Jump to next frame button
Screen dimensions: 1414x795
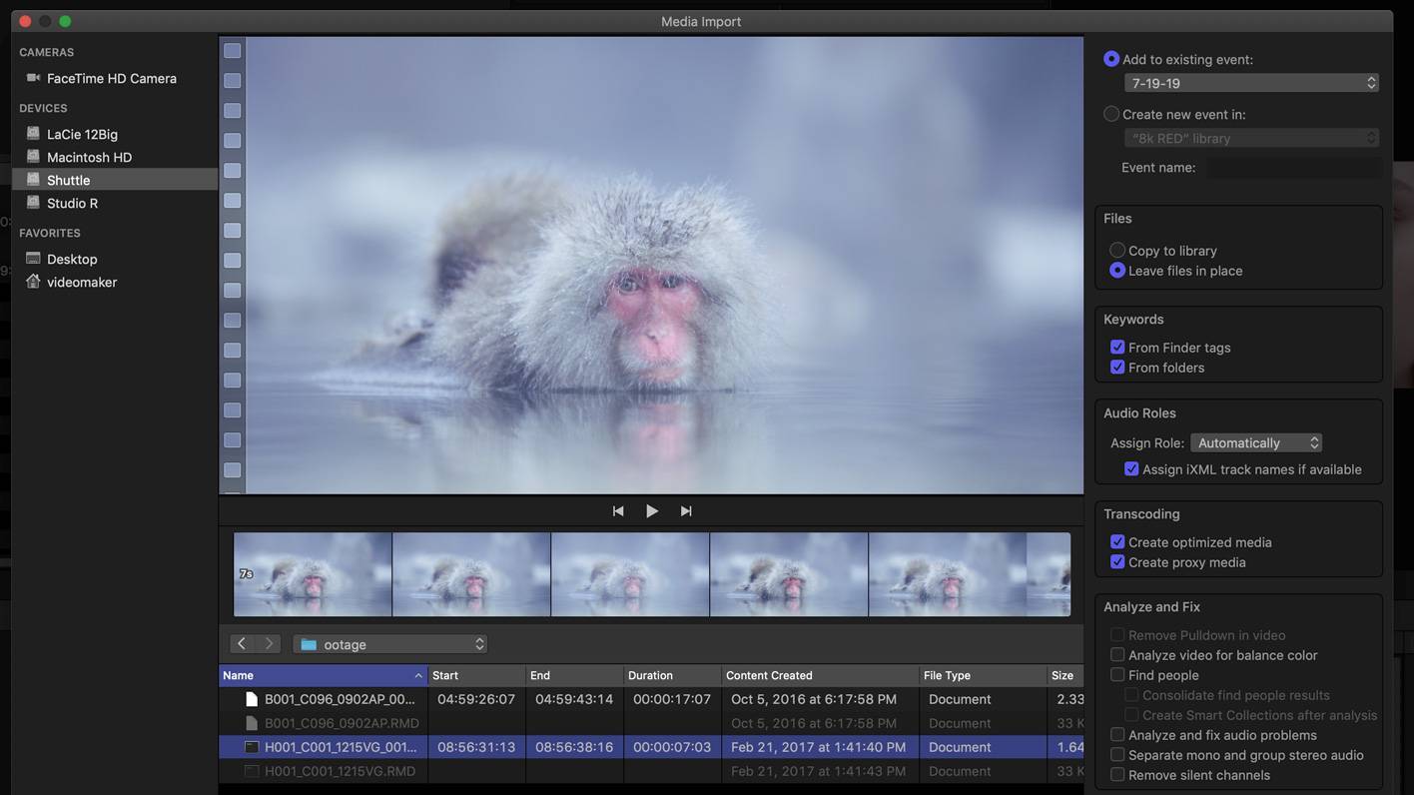click(x=686, y=511)
